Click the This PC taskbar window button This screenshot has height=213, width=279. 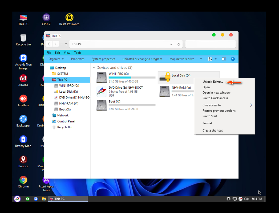(x=68, y=199)
